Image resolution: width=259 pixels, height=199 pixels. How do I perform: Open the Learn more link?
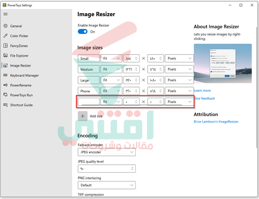tap(202, 90)
